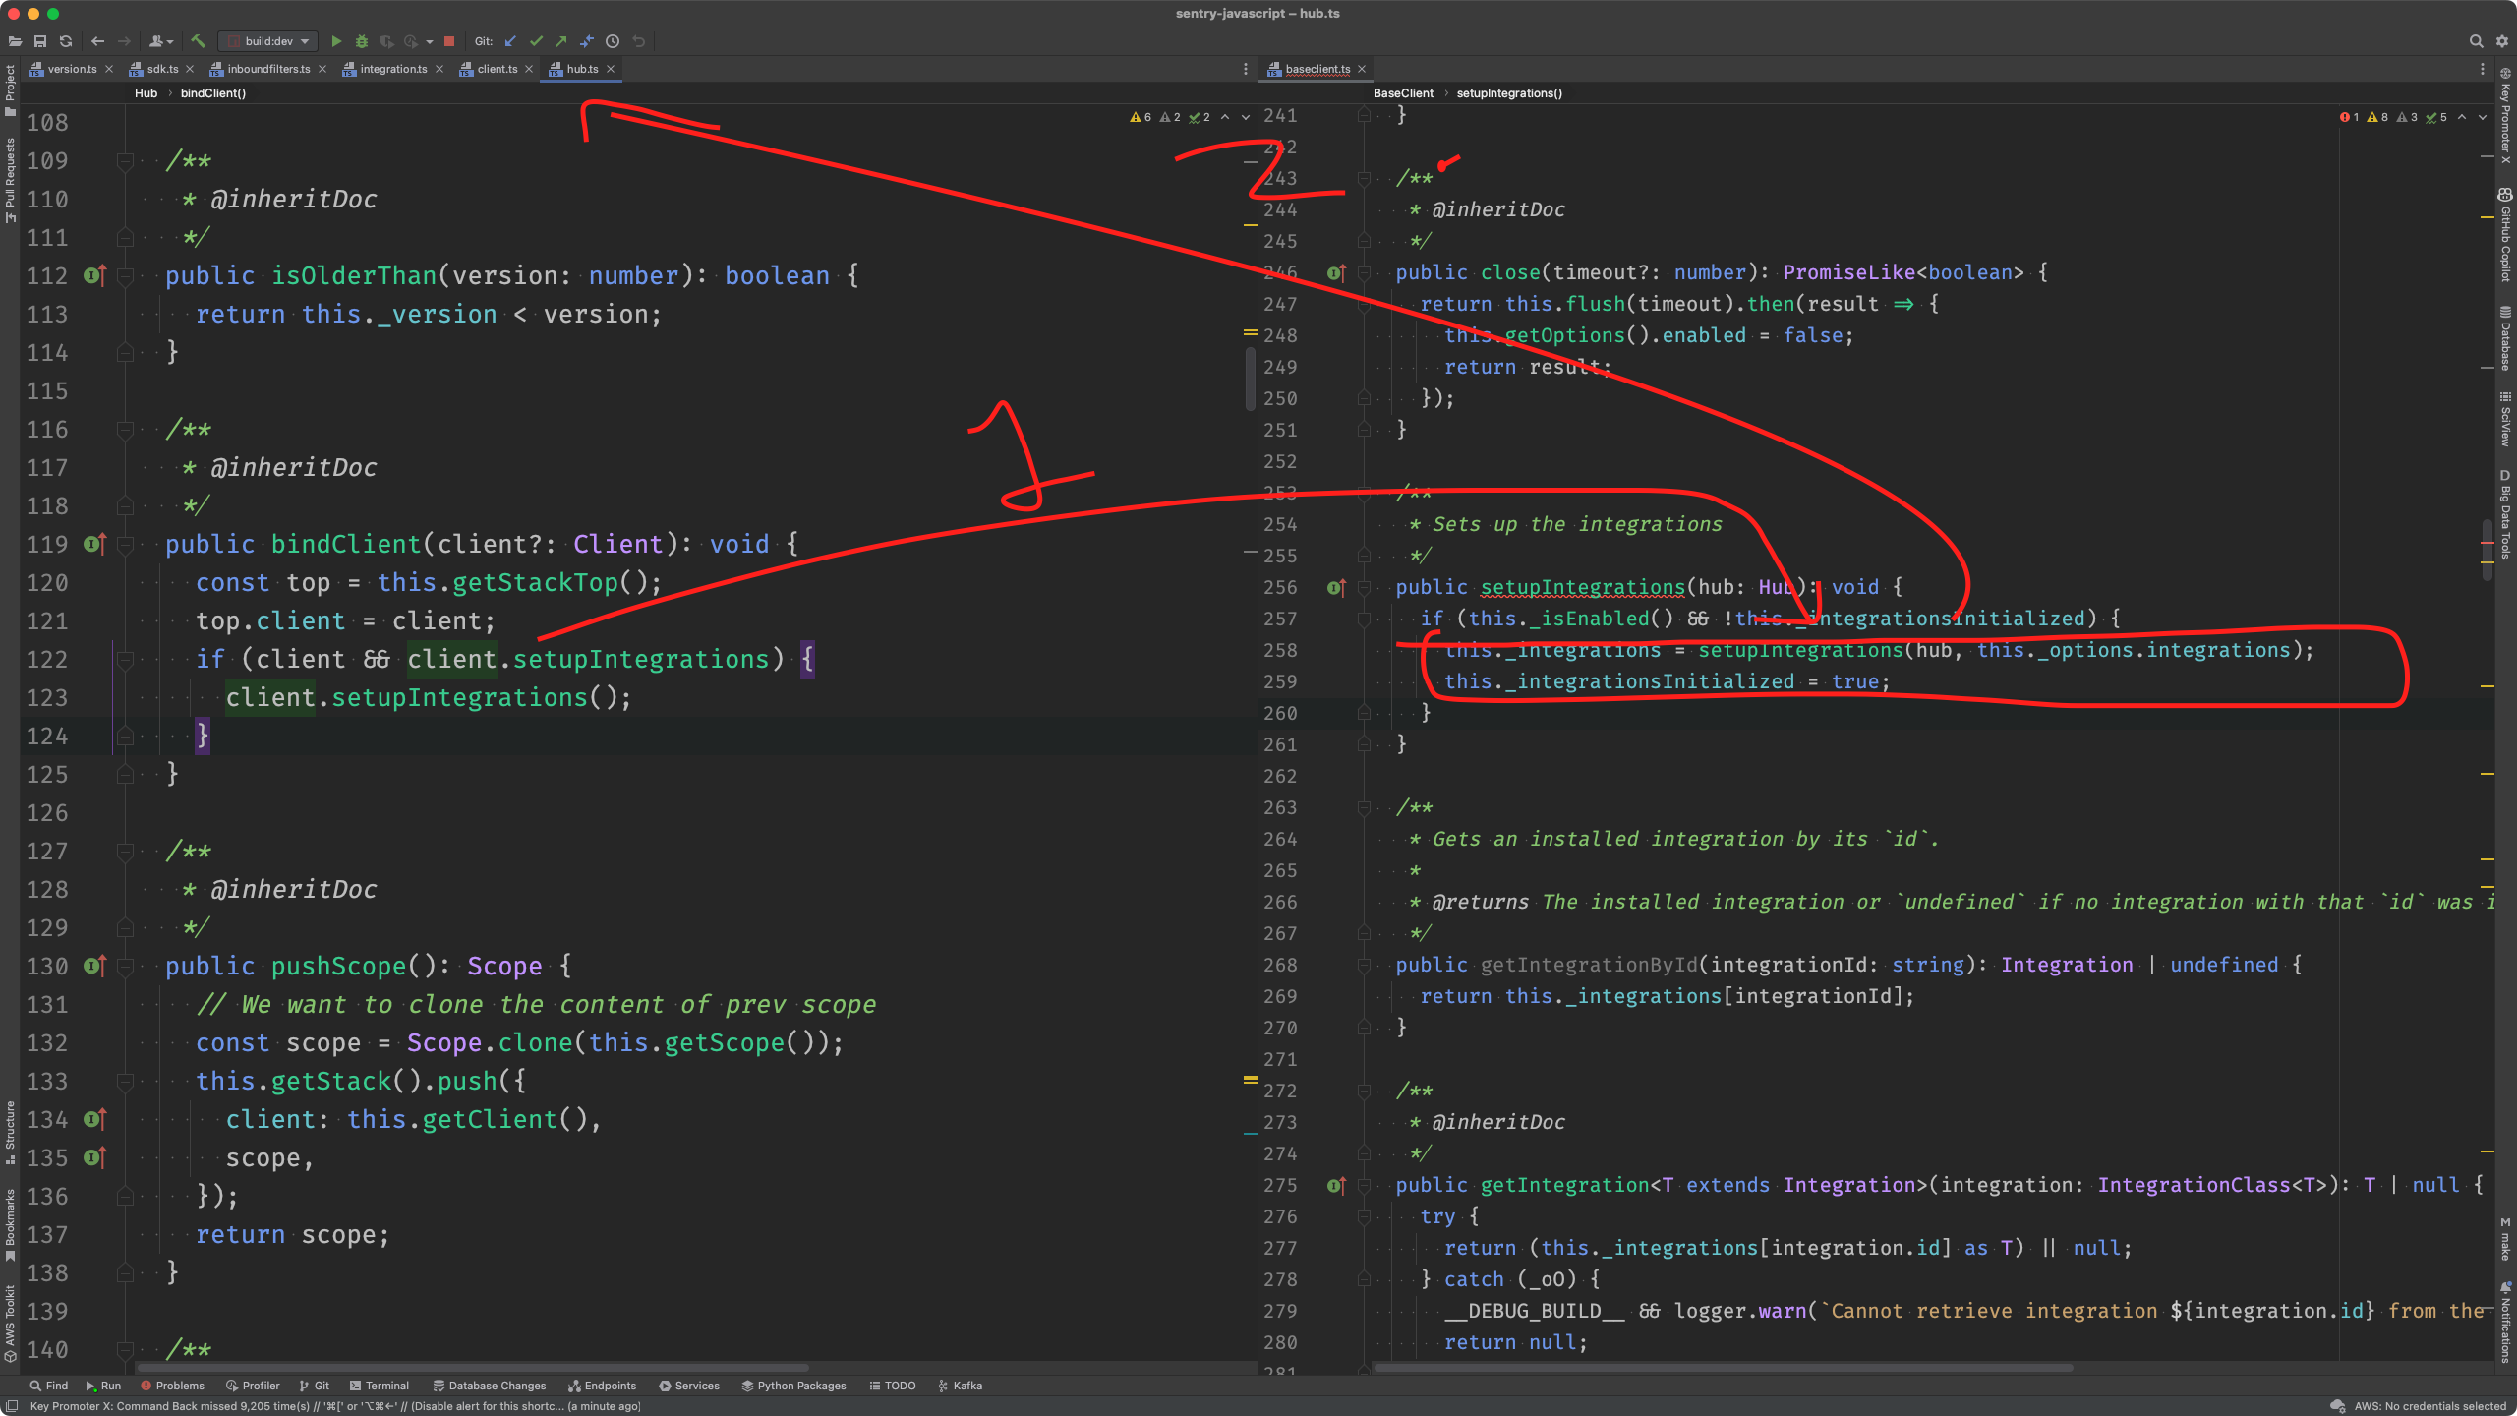This screenshot has width=2517, height=1416.
Task: Stop the running process
Action: (x=449, y=41)
